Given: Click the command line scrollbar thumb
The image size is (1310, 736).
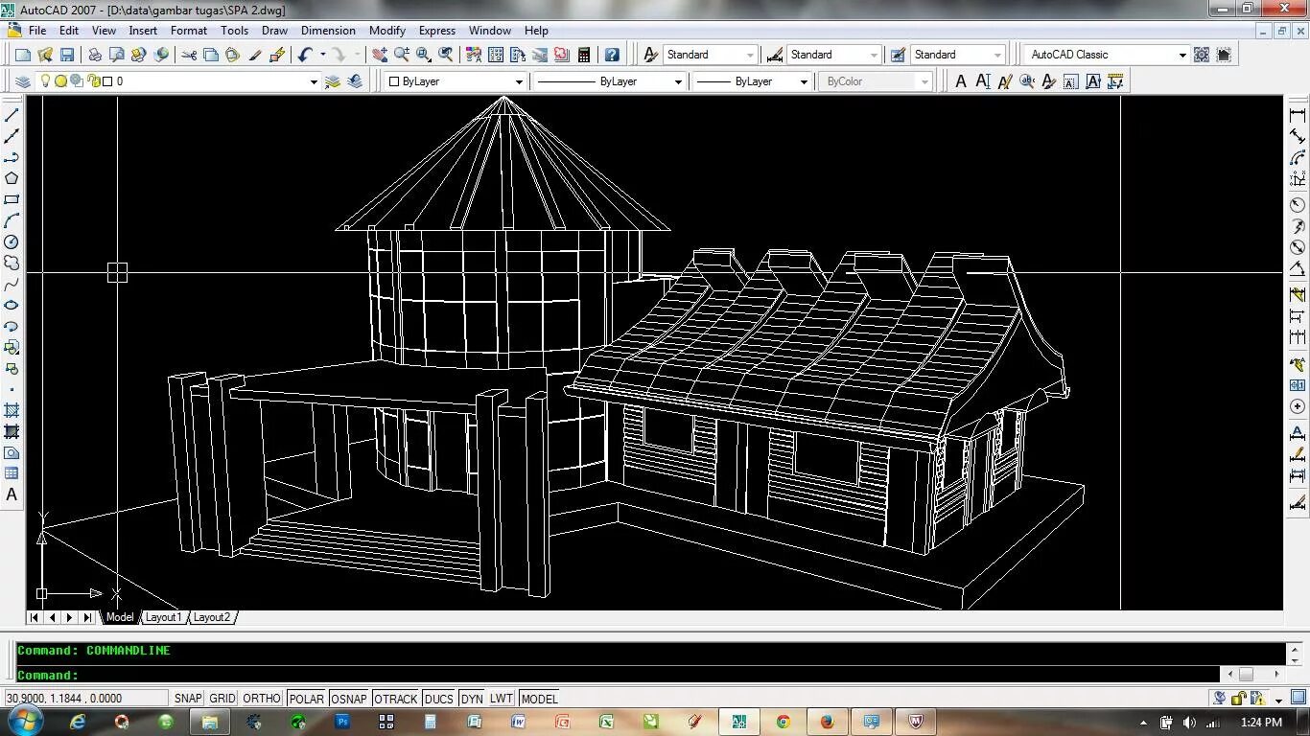Looking at the screenshot, I should (x=1246, y=674).
